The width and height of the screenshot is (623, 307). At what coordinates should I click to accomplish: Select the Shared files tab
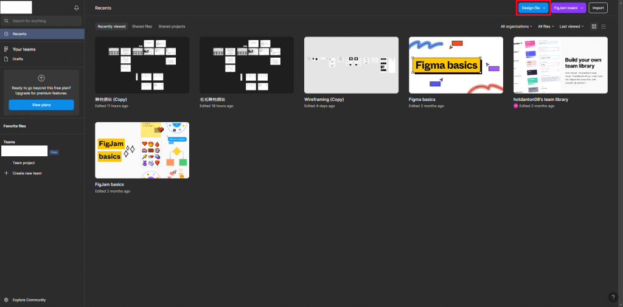142,27
